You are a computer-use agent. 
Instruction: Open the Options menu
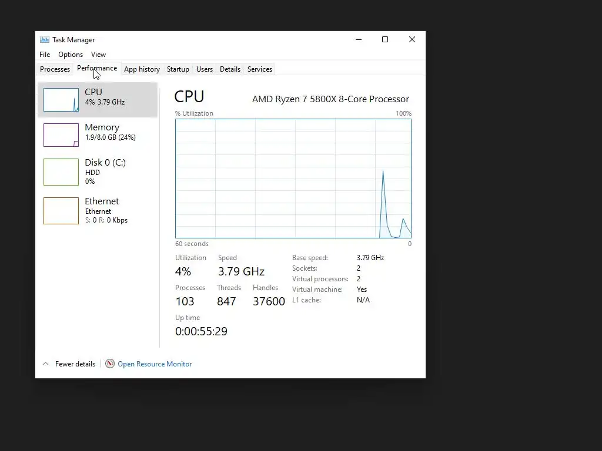pos(71,55)
